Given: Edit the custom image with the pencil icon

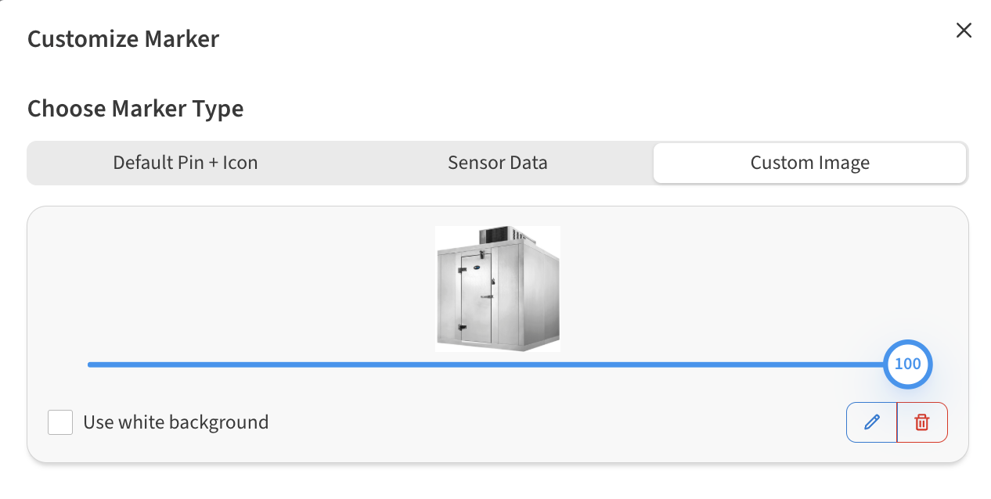Looking at the screenshot, I should pyautogui.click(x=871, y=422).
